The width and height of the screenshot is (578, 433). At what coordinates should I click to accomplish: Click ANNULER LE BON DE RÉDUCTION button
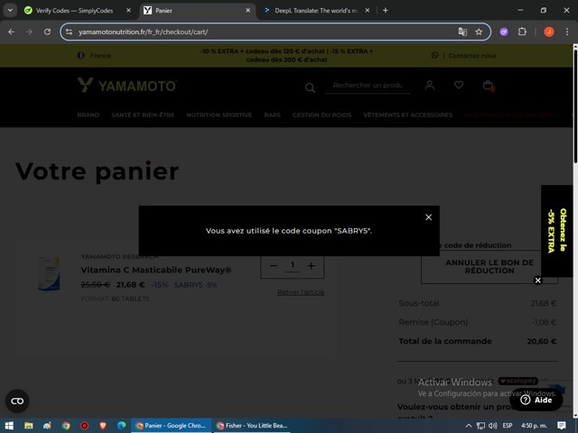[x=489, y=267]
